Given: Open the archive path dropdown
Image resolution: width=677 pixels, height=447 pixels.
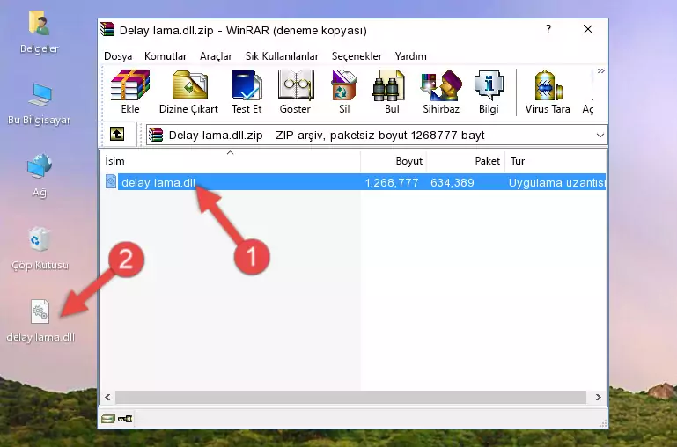Looking at the screenshot, I should pyautogui.click(x=600, y=135).
